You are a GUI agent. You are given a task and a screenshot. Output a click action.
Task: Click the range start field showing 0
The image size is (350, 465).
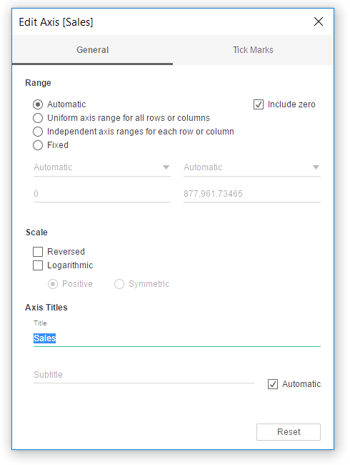102,194
